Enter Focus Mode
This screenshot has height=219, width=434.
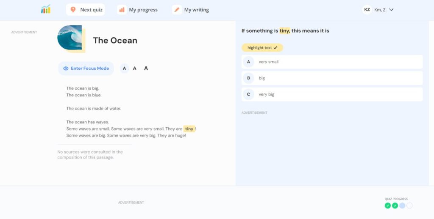pos(86,68)
